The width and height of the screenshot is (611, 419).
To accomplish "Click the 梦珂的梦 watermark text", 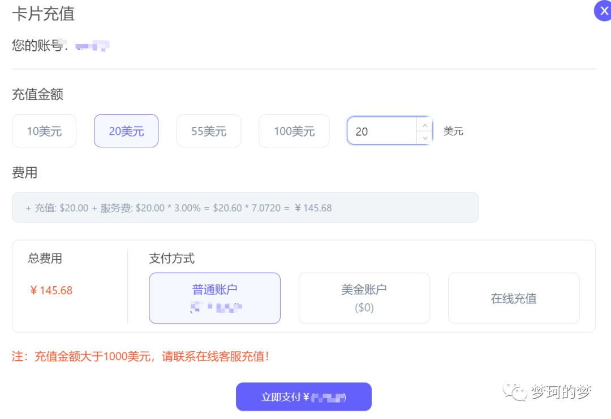I will click(561, 392).
